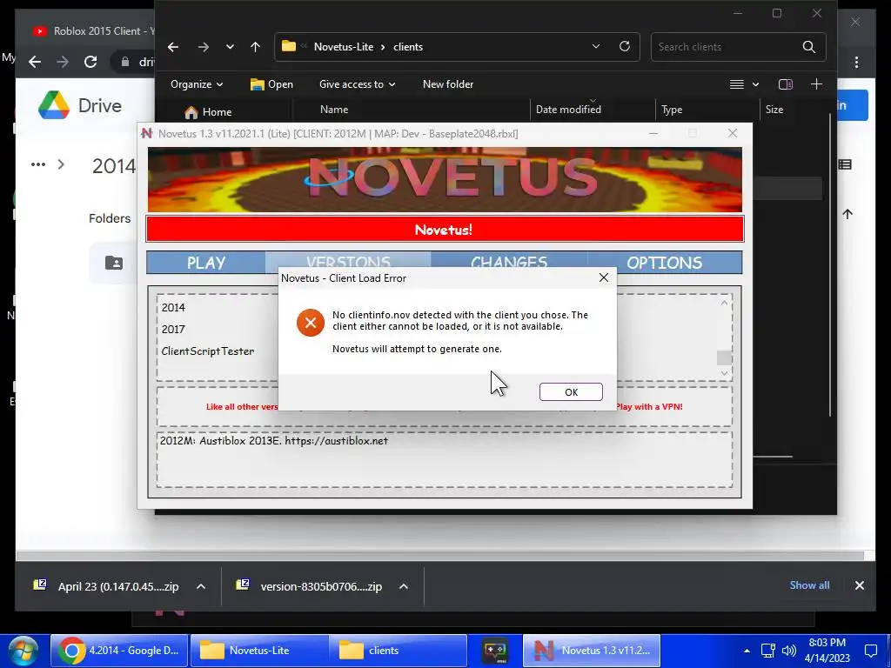Go up one folder level in Explorer
This screenshot has width=891, height=668.
point(255,47)
